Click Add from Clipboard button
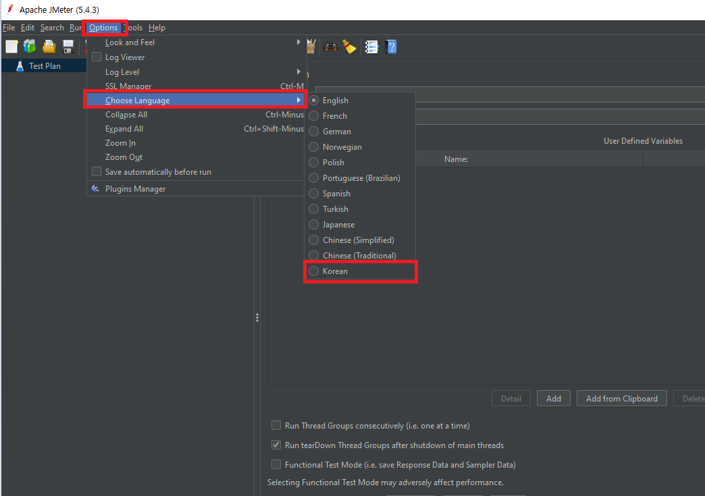Viewport: 705px width, 496px height. (622, 399)
